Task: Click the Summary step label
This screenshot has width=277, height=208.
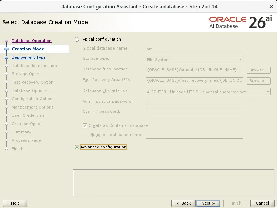Action: coord(22,132)
